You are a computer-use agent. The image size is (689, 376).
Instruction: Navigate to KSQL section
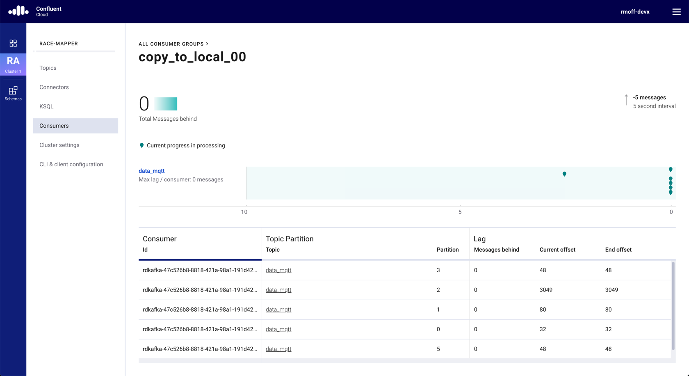[x=46, y=106]
